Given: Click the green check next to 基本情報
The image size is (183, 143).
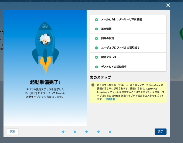Looking at the screenshot, I should tap(96, 29).
